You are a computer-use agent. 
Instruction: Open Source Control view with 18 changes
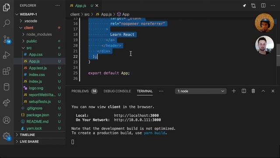[x=7, y=39]
